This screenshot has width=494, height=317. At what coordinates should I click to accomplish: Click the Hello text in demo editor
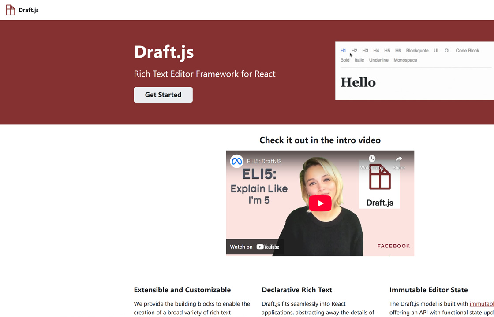358,82
